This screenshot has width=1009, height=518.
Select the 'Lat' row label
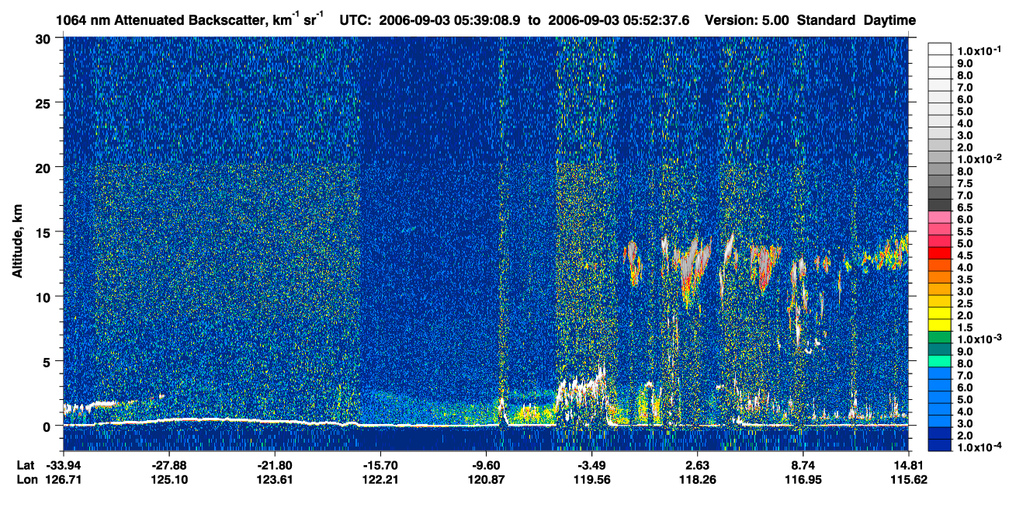click(24, 465)
